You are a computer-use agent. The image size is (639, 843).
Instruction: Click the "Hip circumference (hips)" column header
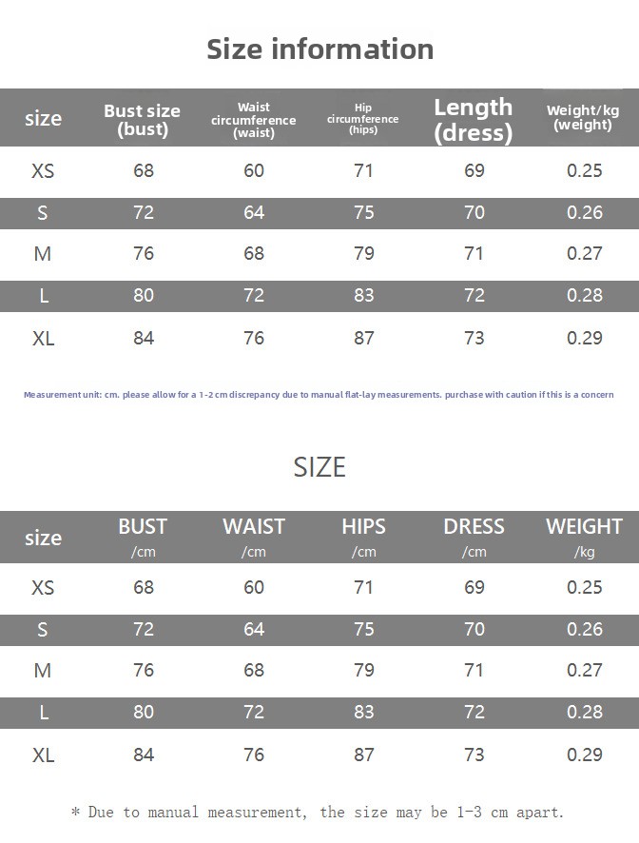(363, 120)
